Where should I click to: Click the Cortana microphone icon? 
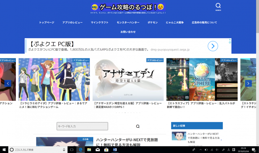tap(64, 150)
